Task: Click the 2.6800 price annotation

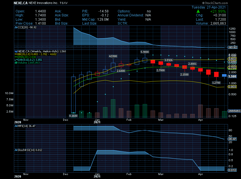Action: 121,71
